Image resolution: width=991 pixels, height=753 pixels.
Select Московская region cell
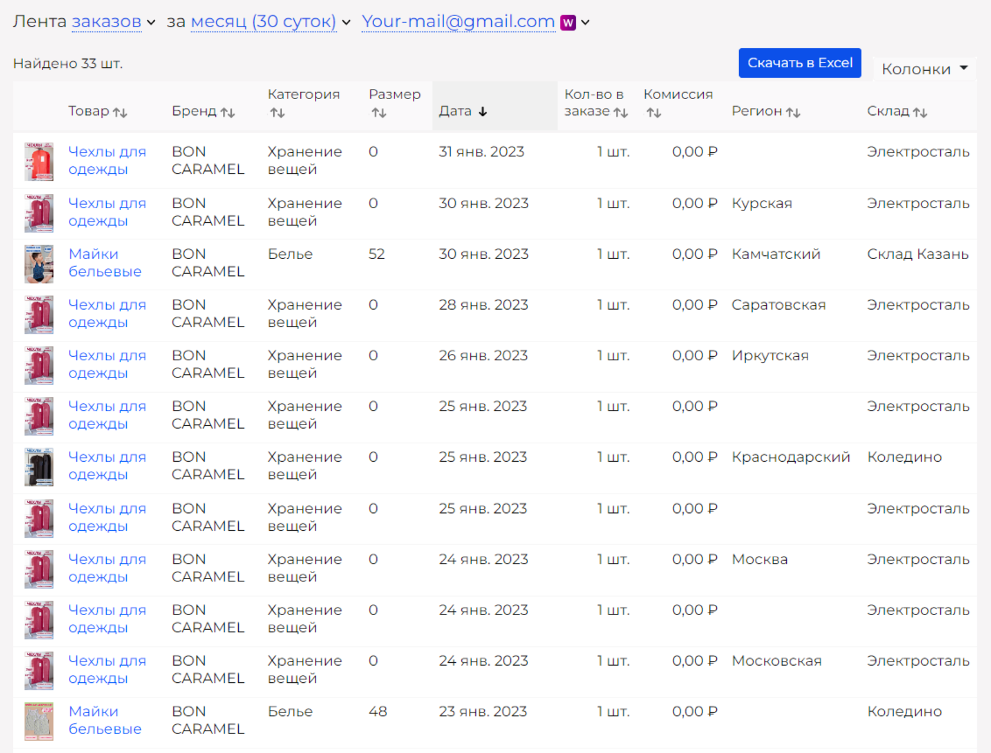(776, 661)
